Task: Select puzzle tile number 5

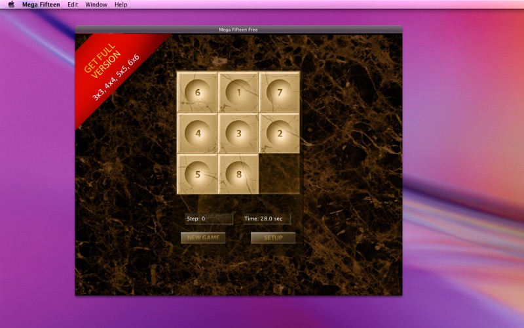Action: point(198,174)
